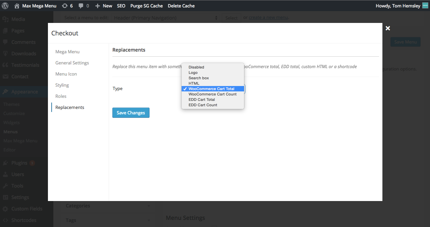
Task: Open Max Mega Menu submenu item
Action: coord(20,141)
